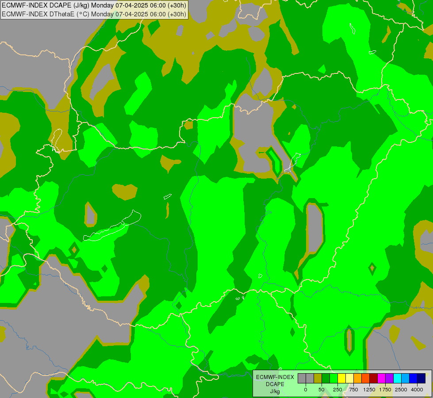Screen dimensions: 433x398
Task: Click the grey legend swatch left of the 0 tick
Action: pos(302,379)
